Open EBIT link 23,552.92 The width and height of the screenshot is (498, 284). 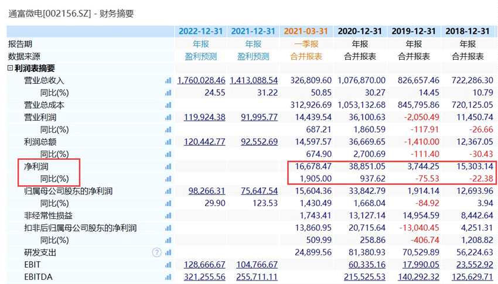coord(475,265)
